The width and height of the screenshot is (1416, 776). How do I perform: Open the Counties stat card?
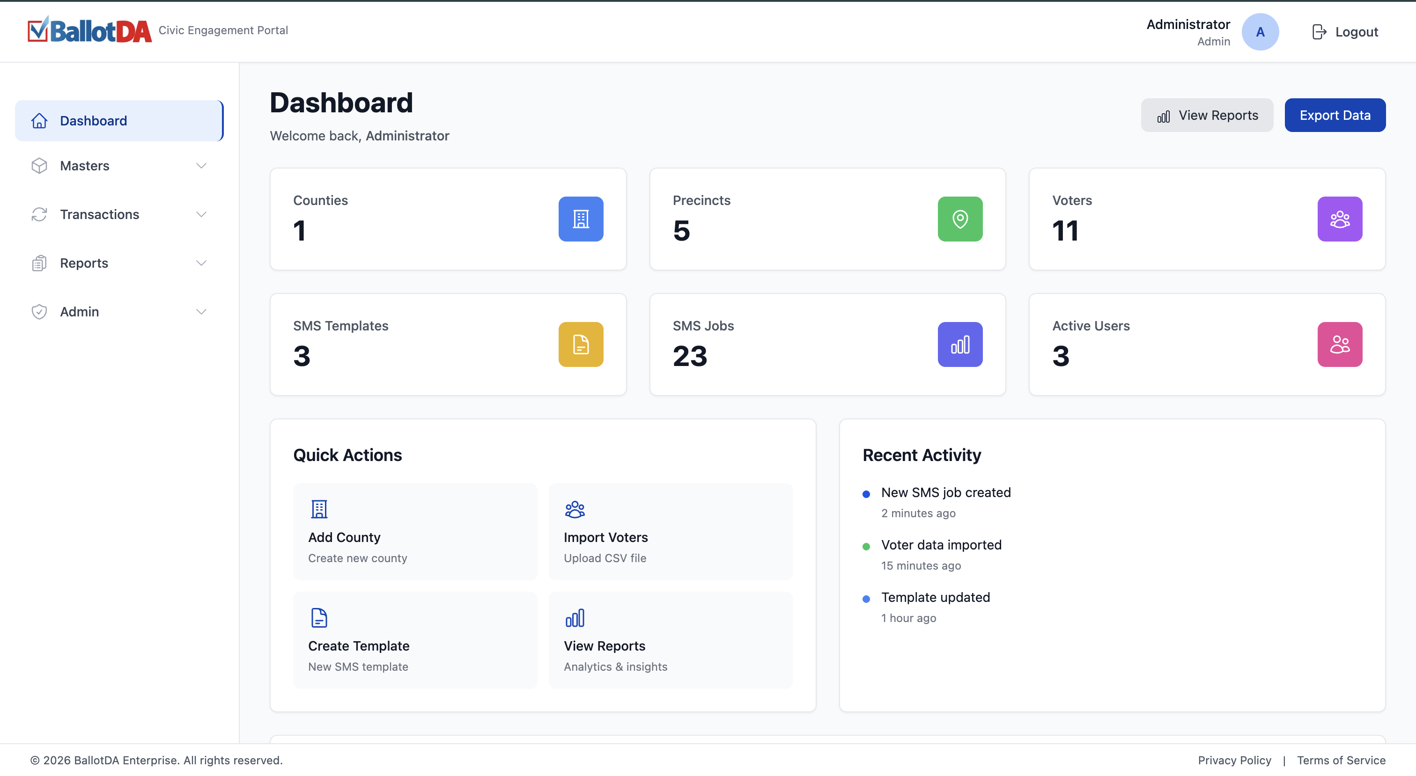(x=448, y=220)
